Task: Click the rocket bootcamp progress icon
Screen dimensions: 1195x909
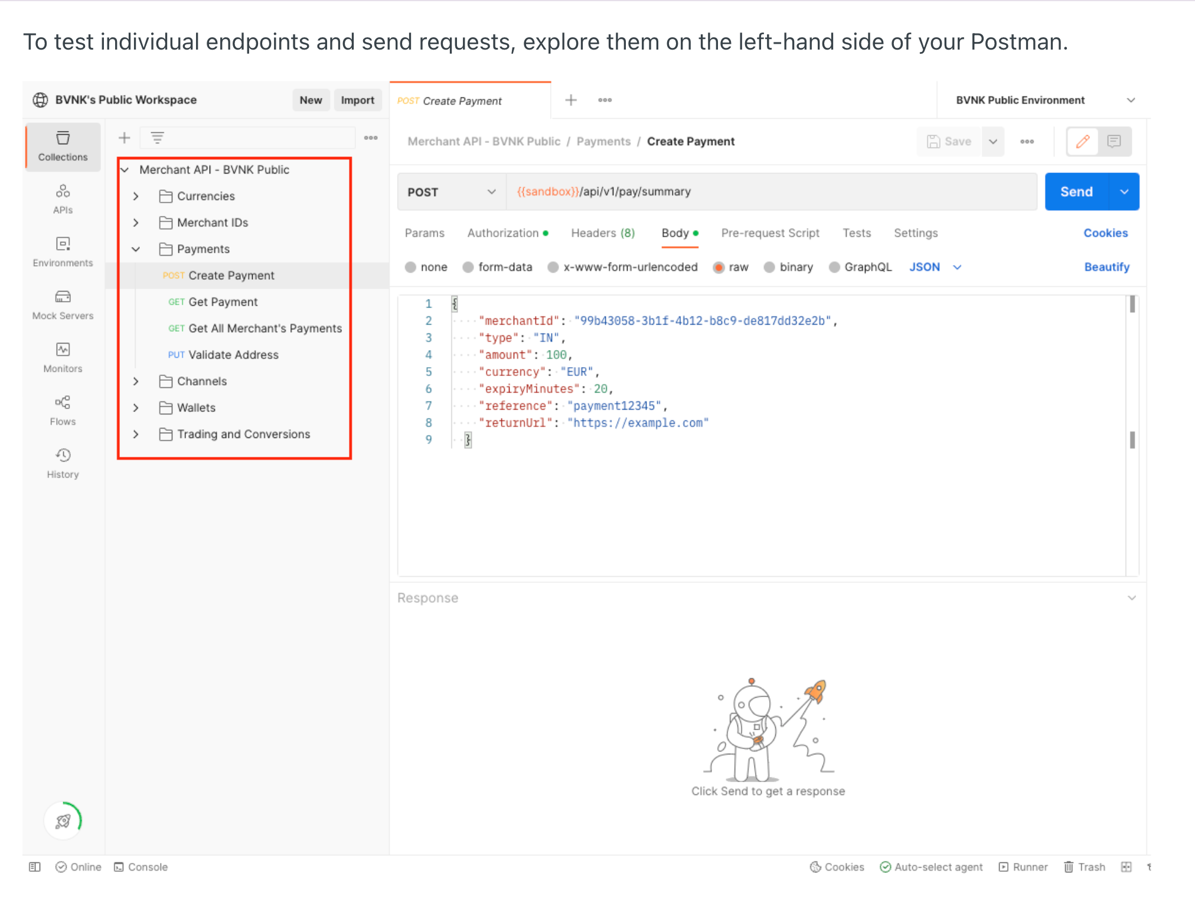Action: 63,820
